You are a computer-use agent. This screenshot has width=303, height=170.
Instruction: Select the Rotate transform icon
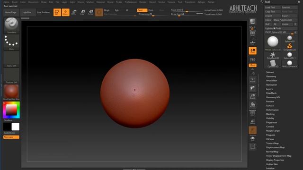click(x=90, y=12)
